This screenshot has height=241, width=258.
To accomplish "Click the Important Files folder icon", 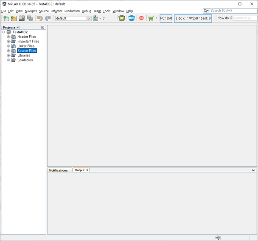I will point(14,41).
